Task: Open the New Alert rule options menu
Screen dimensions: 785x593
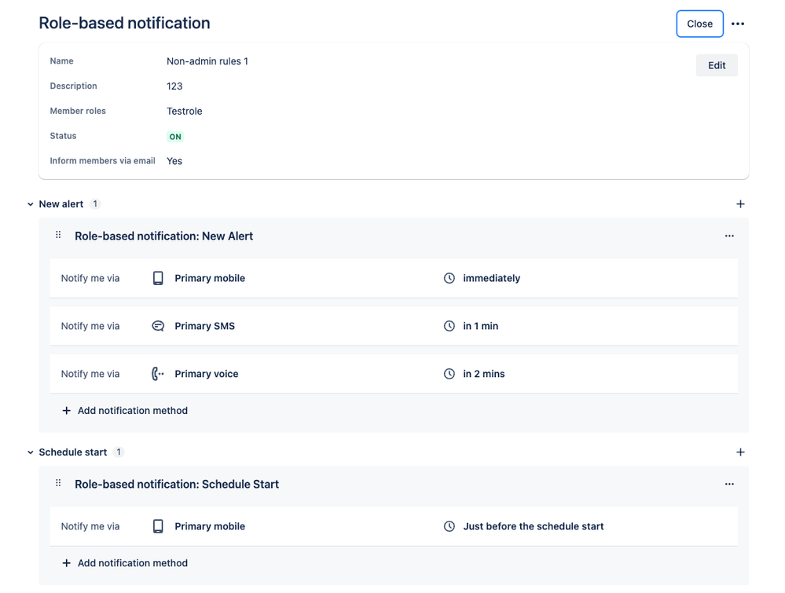Action: [x=729, y=236]
